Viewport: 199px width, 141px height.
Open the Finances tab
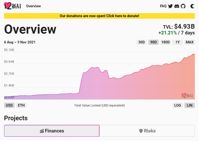coord(52,131)
